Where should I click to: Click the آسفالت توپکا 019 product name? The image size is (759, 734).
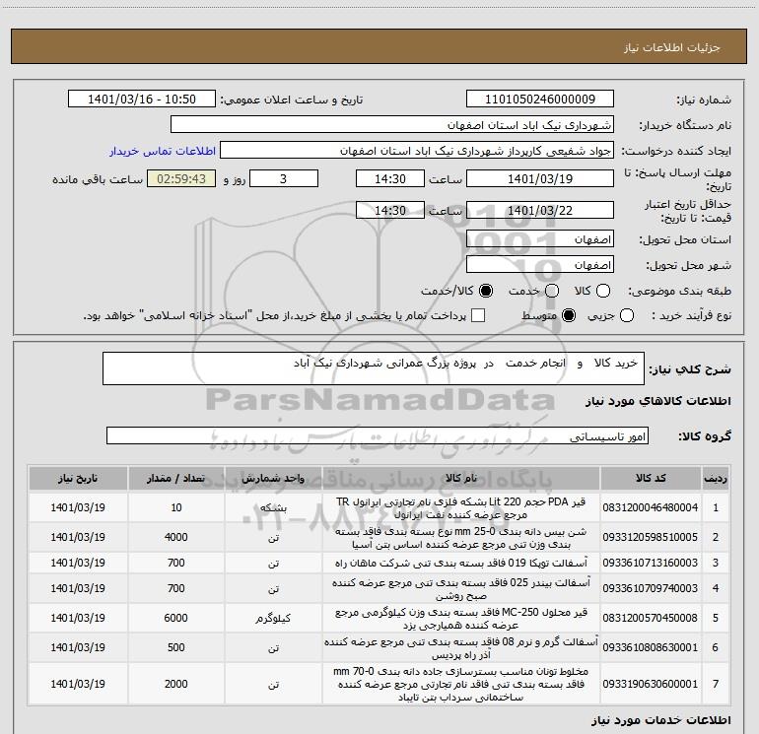coord(461,564)
